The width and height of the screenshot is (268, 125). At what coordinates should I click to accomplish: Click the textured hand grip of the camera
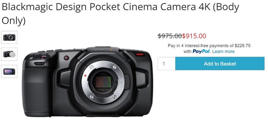[x=37, y=90]
